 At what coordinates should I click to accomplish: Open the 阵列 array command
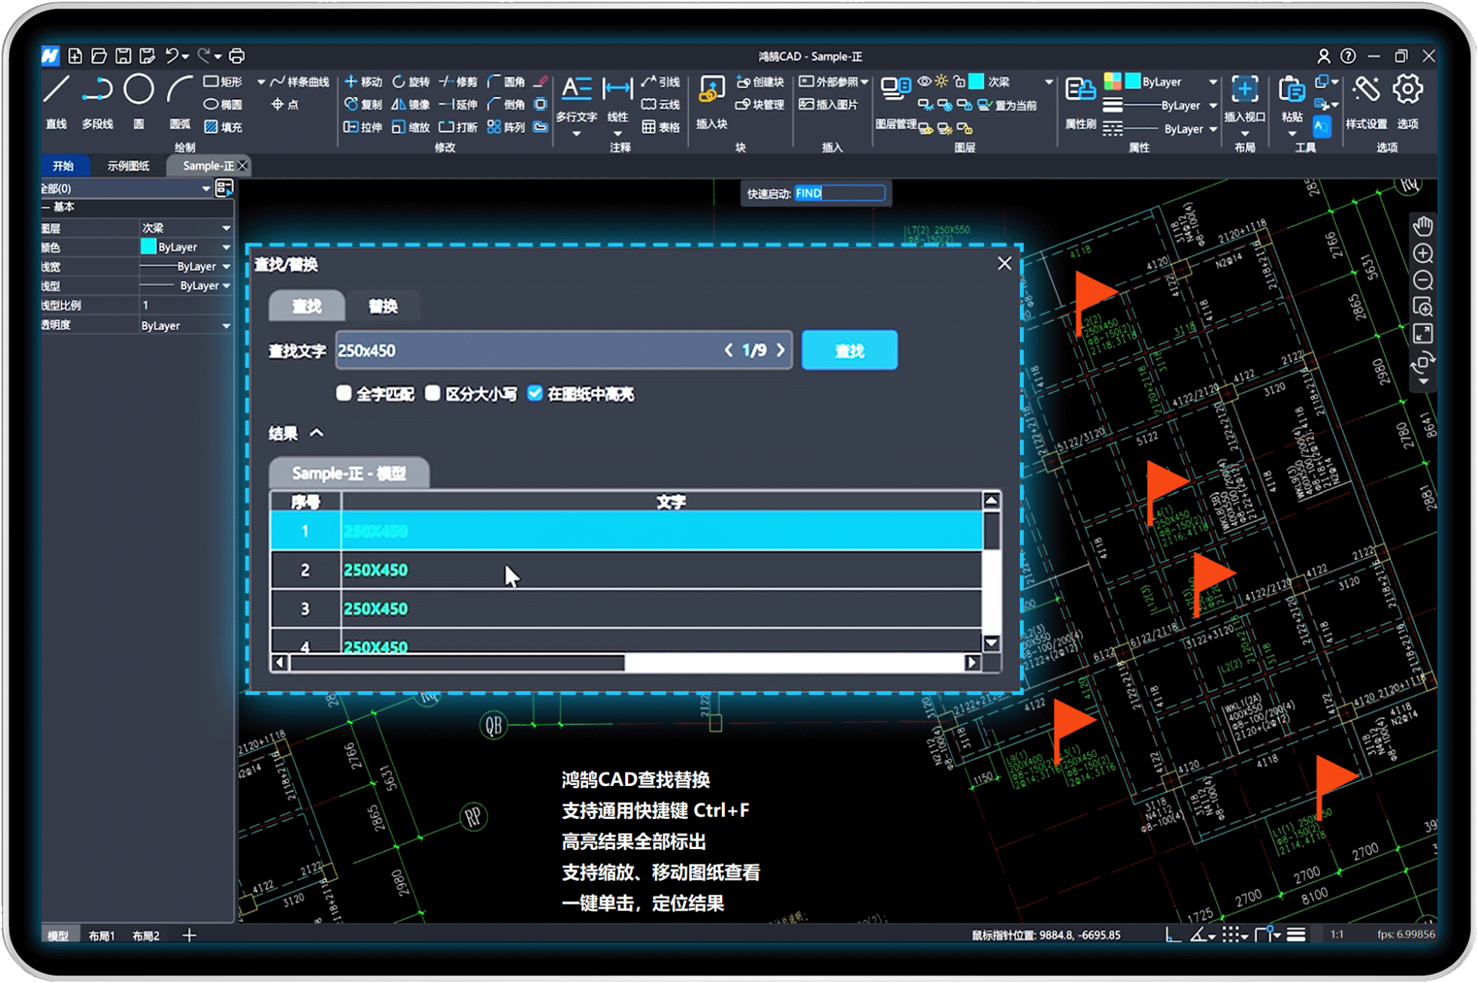(507, 127)
